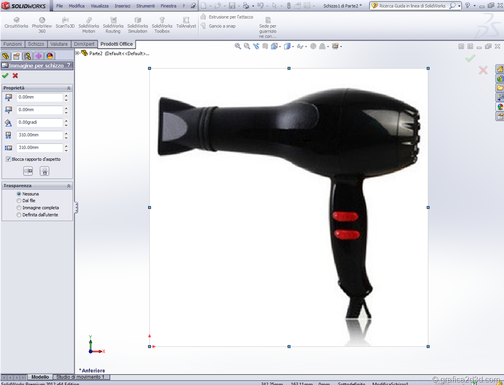The width and height of the screenshot is (504, 385).
Task: Click the image width field showing 310.00mm
Action: pos(40,135)
